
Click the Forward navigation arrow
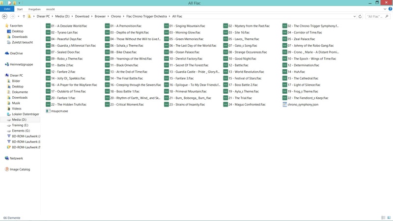12,16
